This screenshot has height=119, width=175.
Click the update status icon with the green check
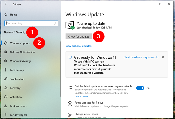click(70, 25)
